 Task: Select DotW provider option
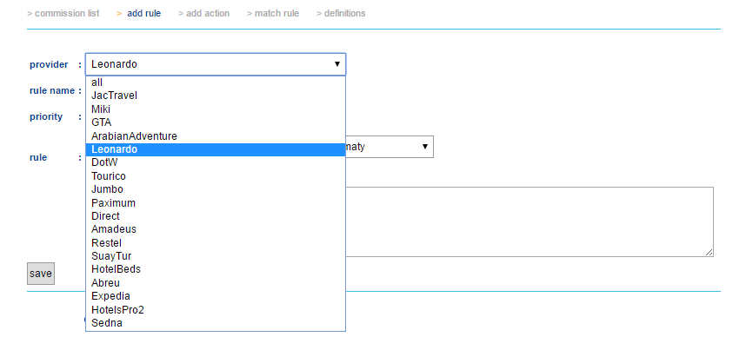[216, 162]
